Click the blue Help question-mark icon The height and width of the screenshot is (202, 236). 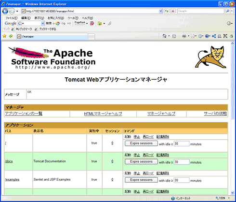[207, 36]
